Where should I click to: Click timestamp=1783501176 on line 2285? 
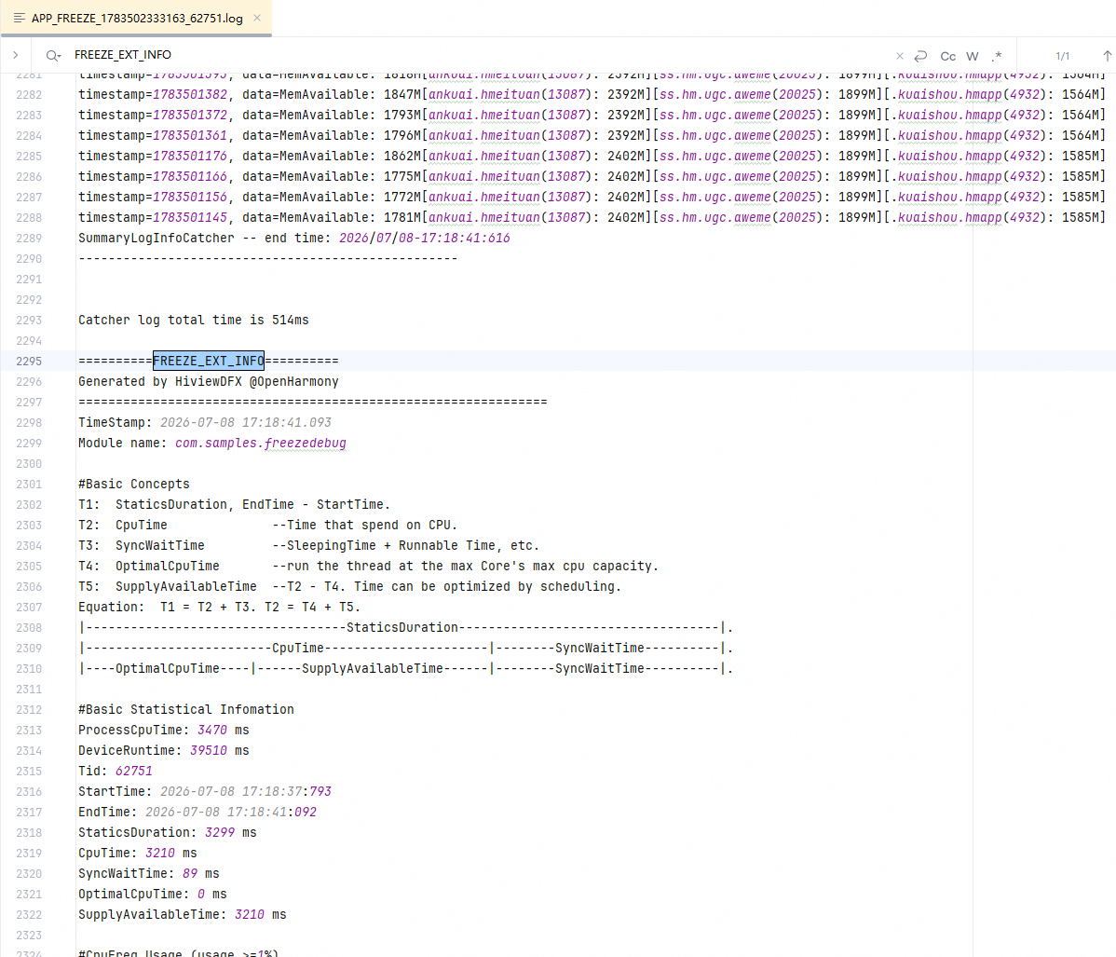point(153,156)
